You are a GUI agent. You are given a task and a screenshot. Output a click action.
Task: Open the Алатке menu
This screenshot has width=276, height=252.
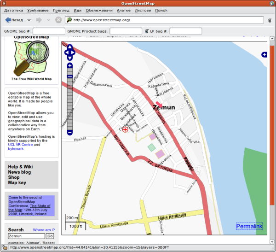124,11
